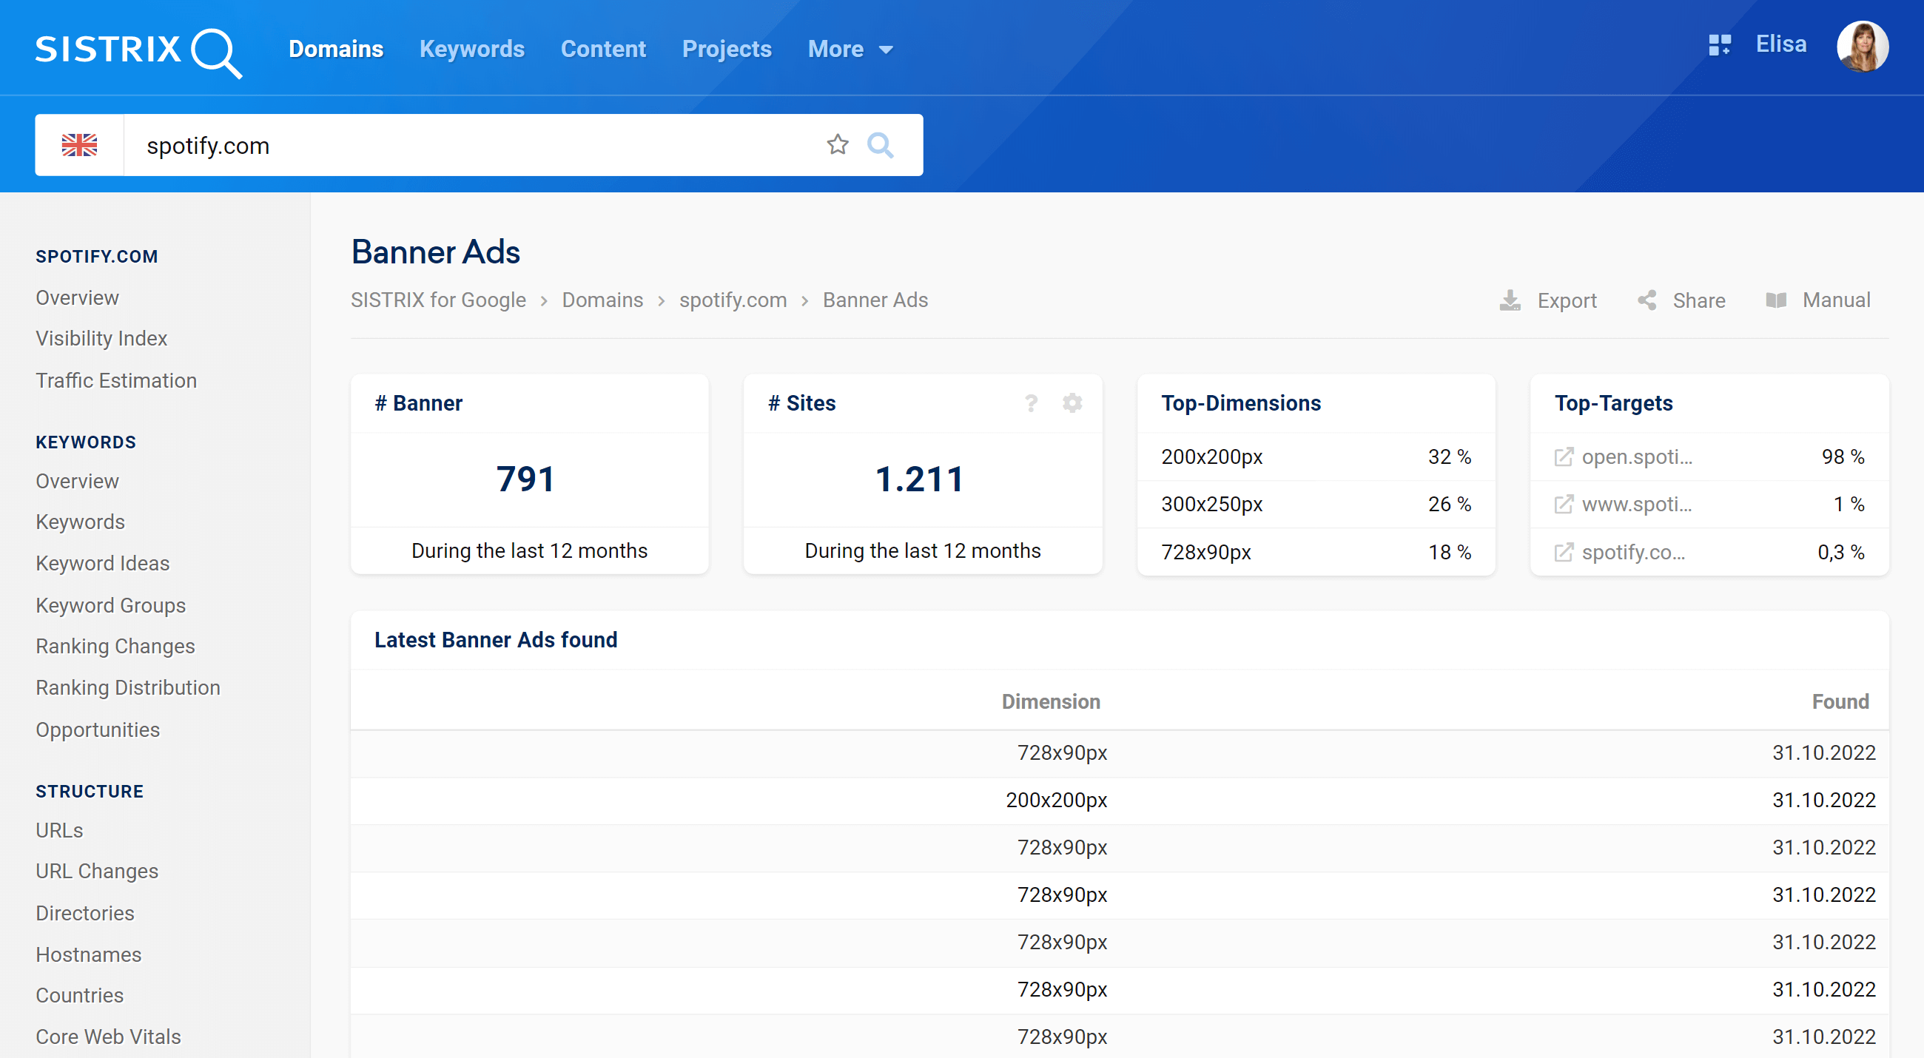This screenshot has height=1058, width=1924.
Task: Open Opportunities in sidebar
Action: click(98, 730)
